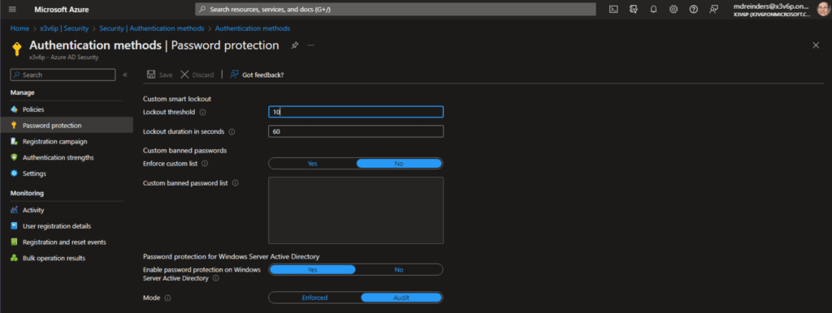
Task: Focus the Lockout duration in seconds field
Action: click(356, 131)
